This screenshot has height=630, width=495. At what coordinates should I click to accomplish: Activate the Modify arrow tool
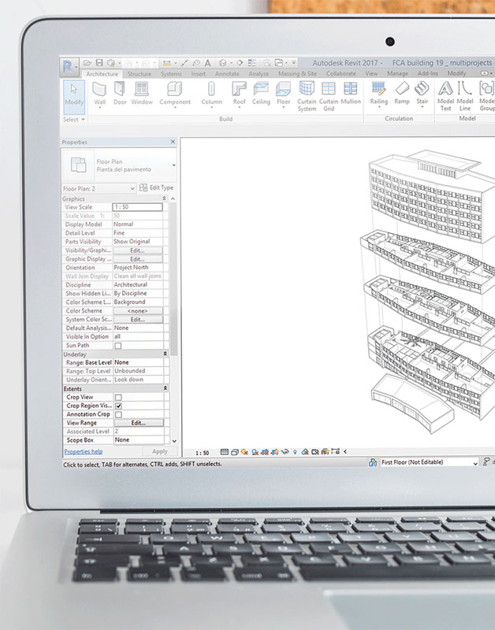pos(74,93)
